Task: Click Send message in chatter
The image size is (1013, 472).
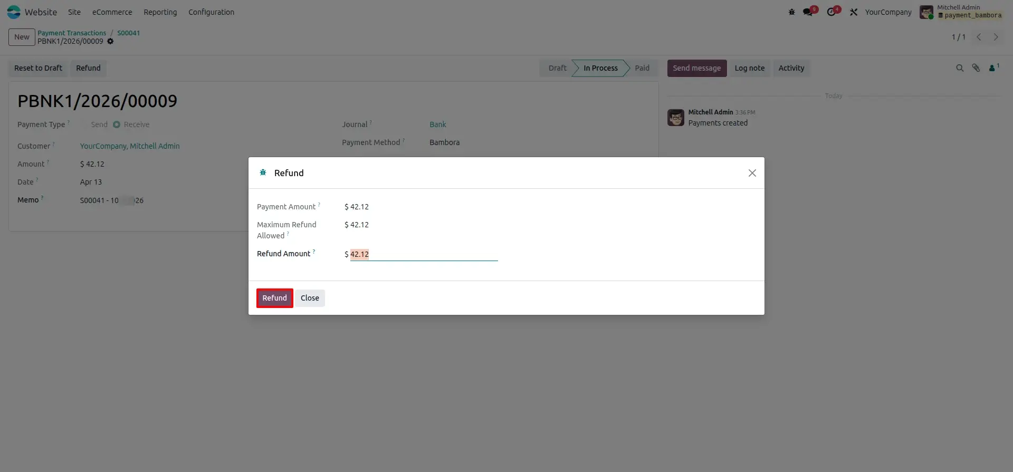Action: (696, 68)
